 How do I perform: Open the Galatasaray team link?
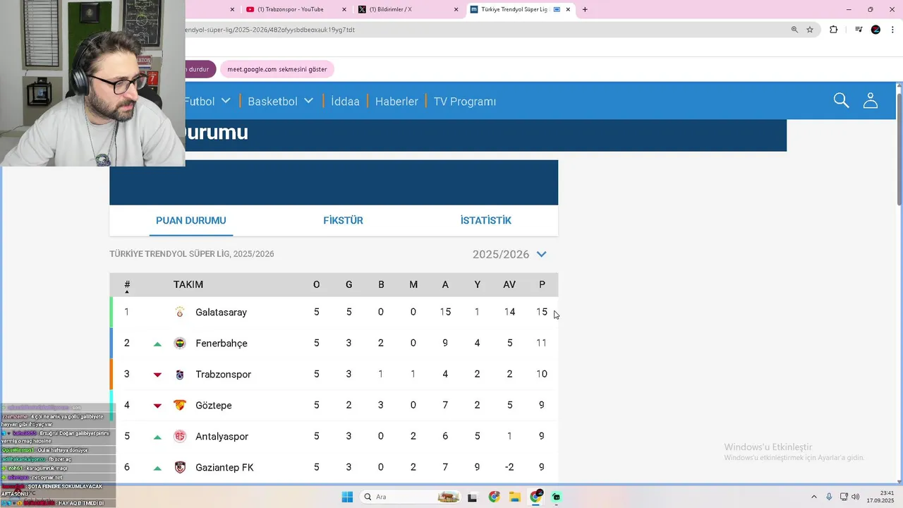click(x=221, y=312)
